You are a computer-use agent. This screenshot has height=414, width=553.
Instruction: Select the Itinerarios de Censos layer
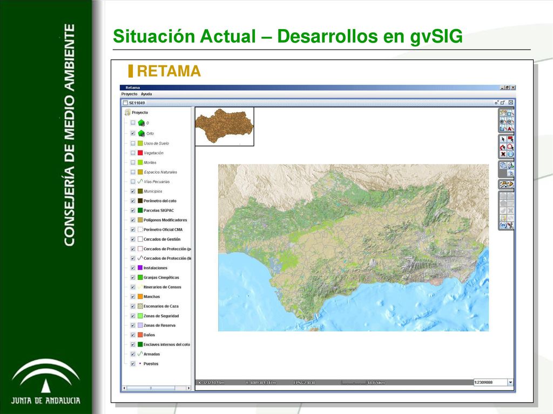point(162,287)
